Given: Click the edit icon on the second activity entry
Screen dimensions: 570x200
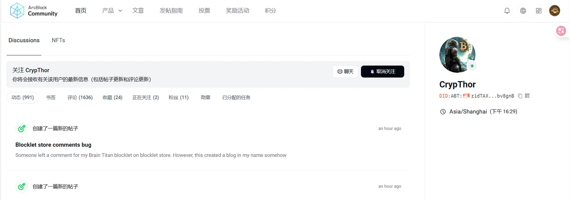Looking at the screenshot, I should (x=22, y=186).
